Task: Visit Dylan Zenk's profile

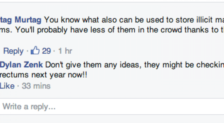Action: (21, 65)
